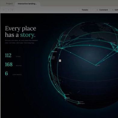Image resolution: width=118 pixels, height=118 pixels.
Task: Reload the preview with the refresh icon
Action: [12, 10]
